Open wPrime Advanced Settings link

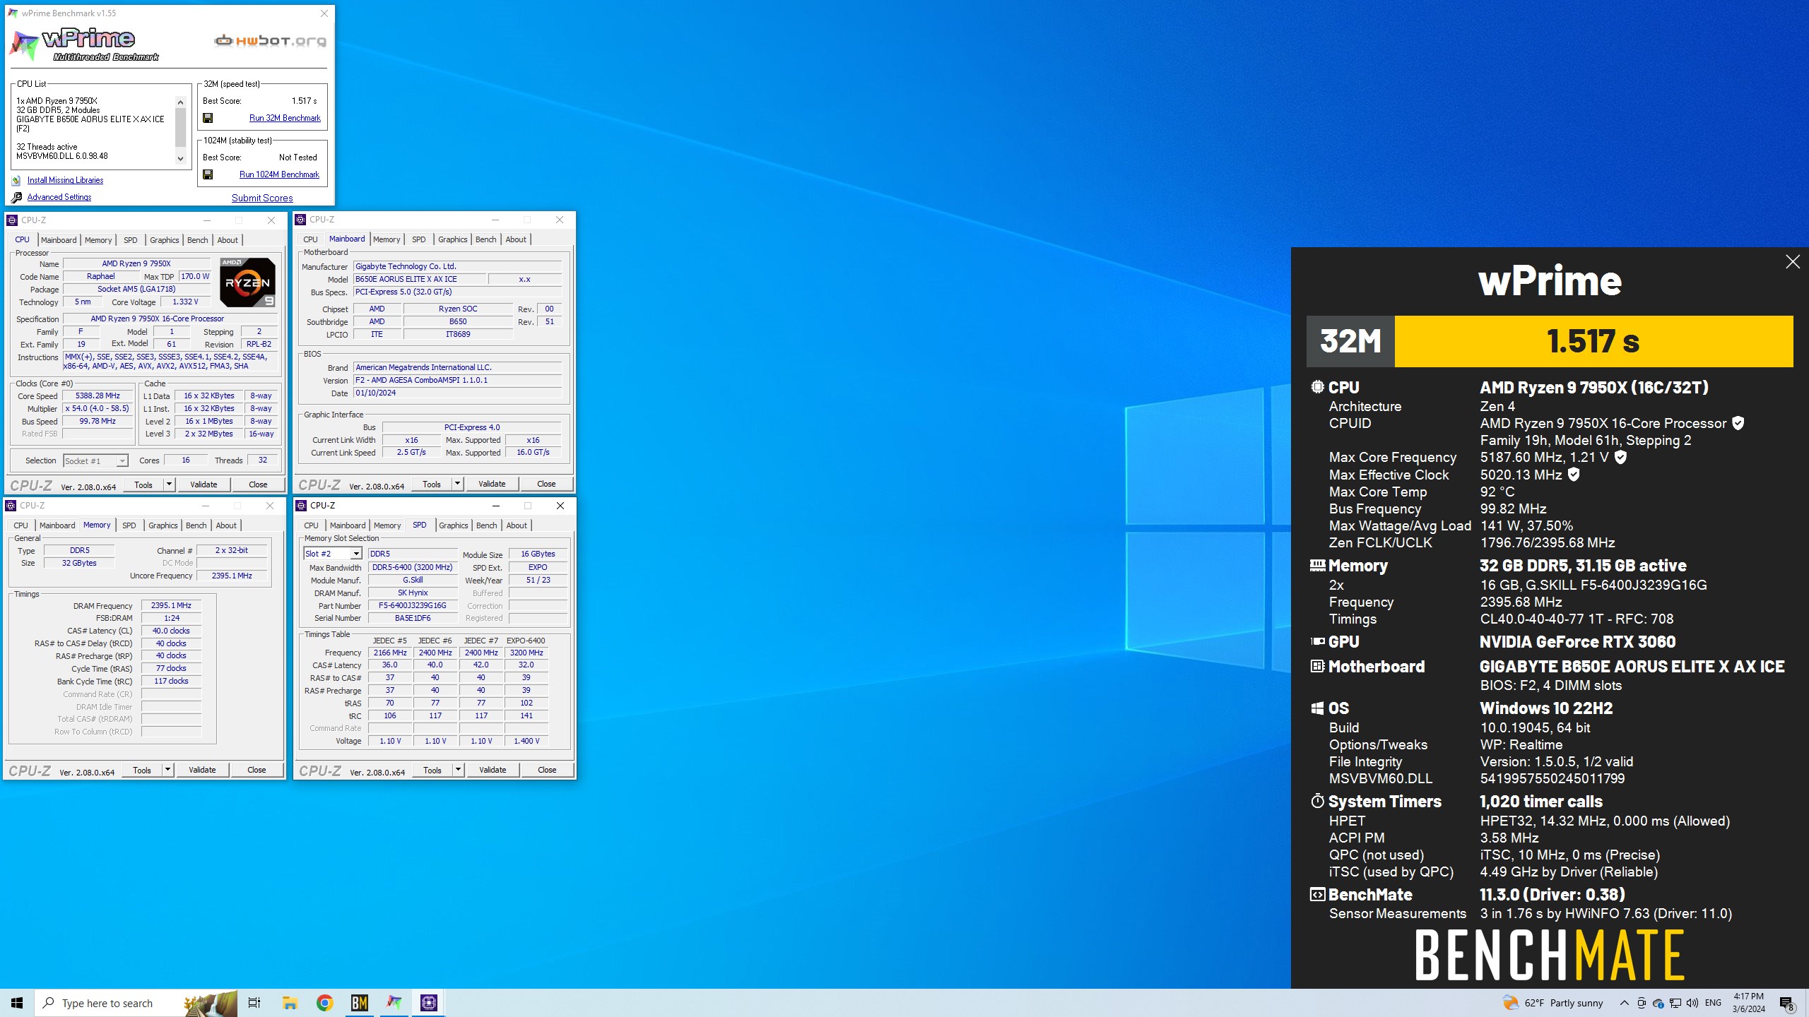[59, 197]
